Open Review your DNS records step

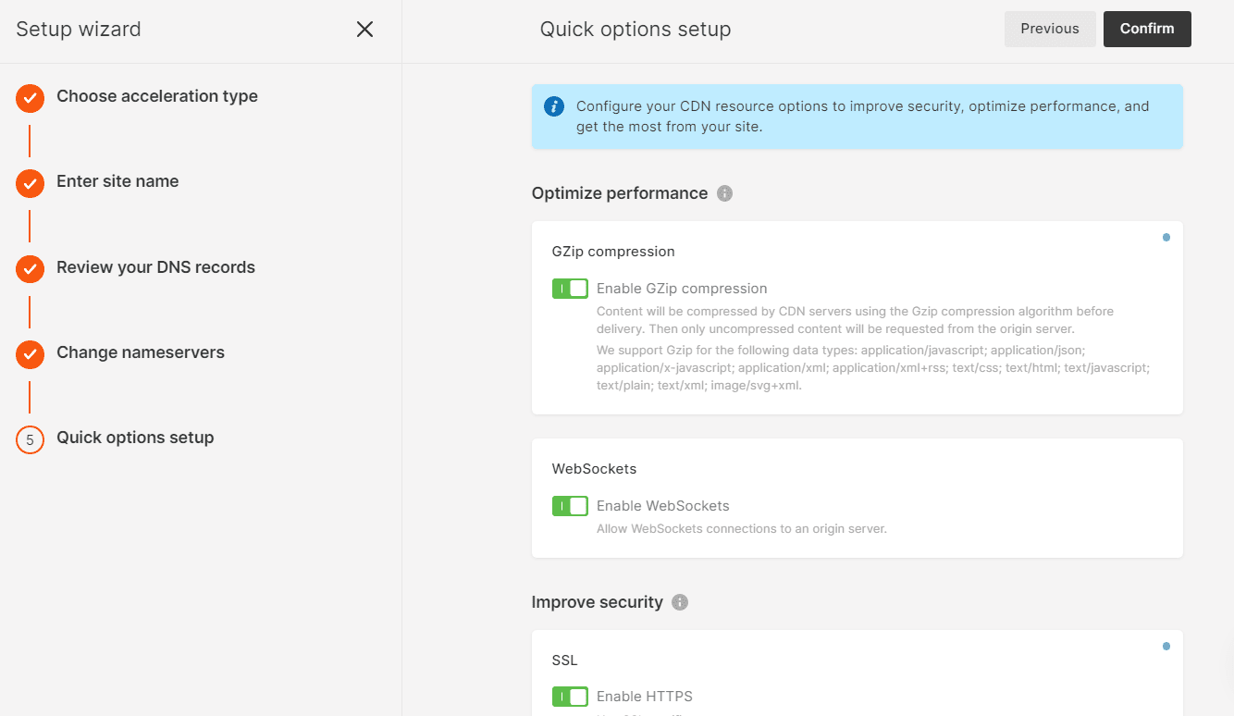pos(155,267)
